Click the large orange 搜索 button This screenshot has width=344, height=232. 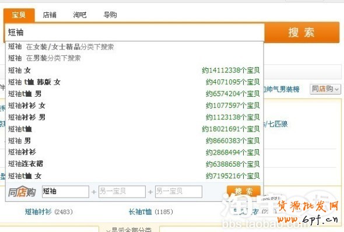(301, 33)
